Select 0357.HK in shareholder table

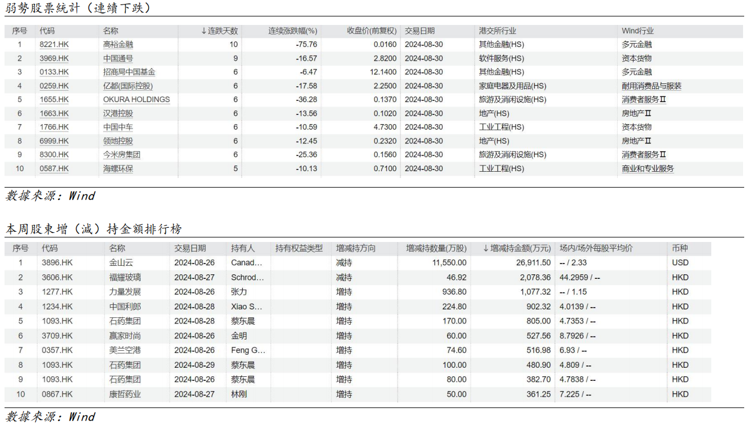[57, 351]
